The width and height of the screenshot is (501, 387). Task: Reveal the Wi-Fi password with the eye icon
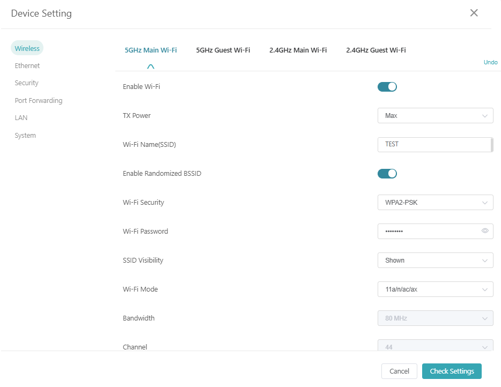pyautogui.click(x=484, y=231)
